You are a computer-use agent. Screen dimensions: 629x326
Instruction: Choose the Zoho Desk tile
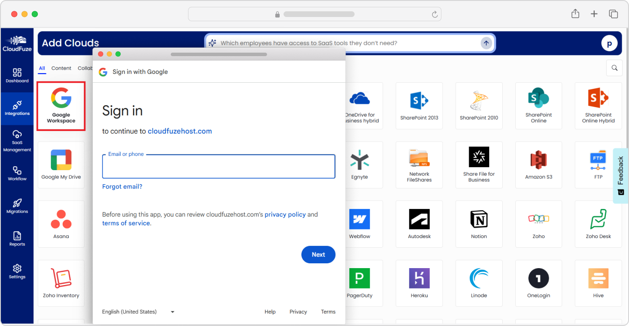598,224
